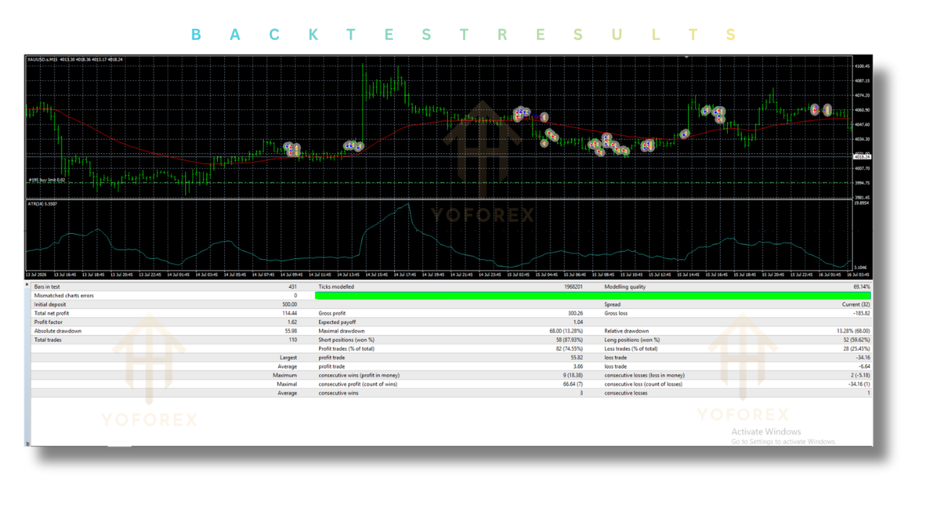Click the 'Mismatched charts errors' label

(64, 295)
